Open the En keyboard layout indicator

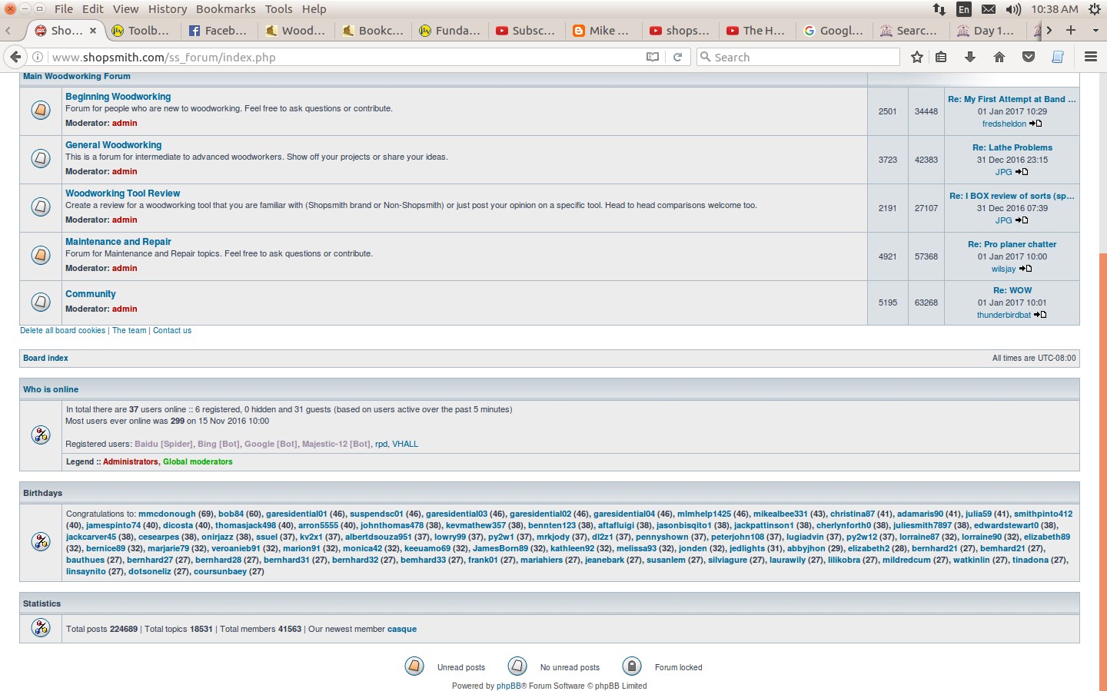[964, 9]
